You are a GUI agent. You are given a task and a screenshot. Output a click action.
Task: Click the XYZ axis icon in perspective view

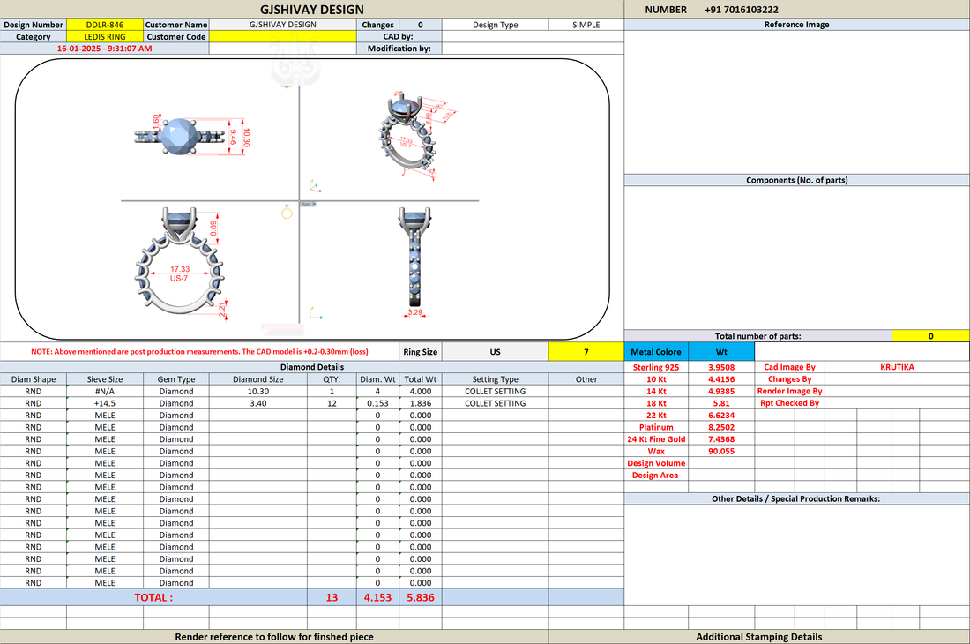click(315, 185)
